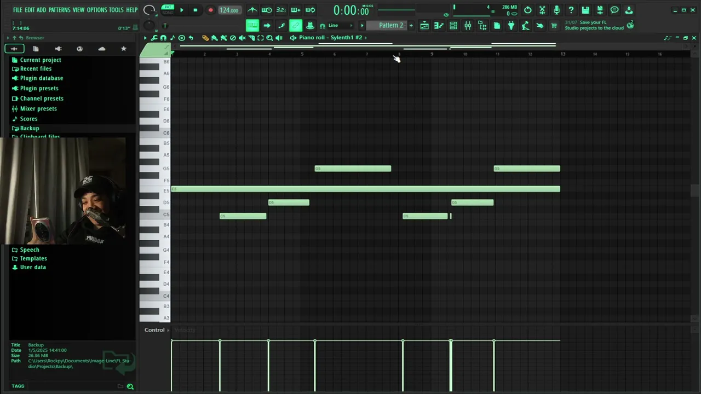Toggle the 3.2.1 countdown before recording
Image resolution: width=701 pixels, height=394 pixels.
coord(281,10)
